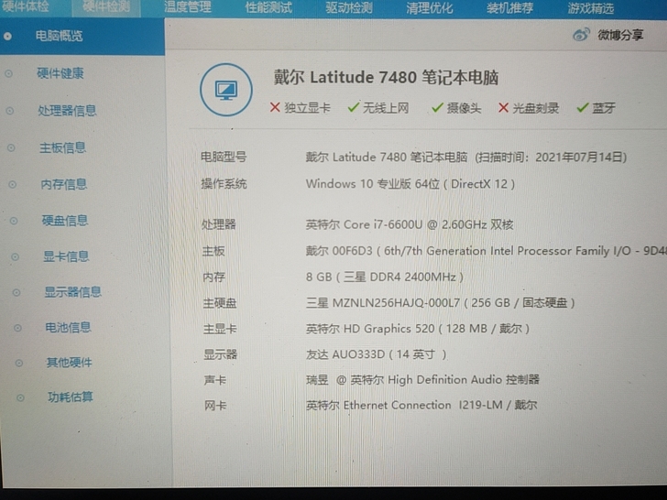The height and width of the screenshot is (500, 667).
Task: Select 硬件健康 in the sidebar
Action: click(60, 73)
